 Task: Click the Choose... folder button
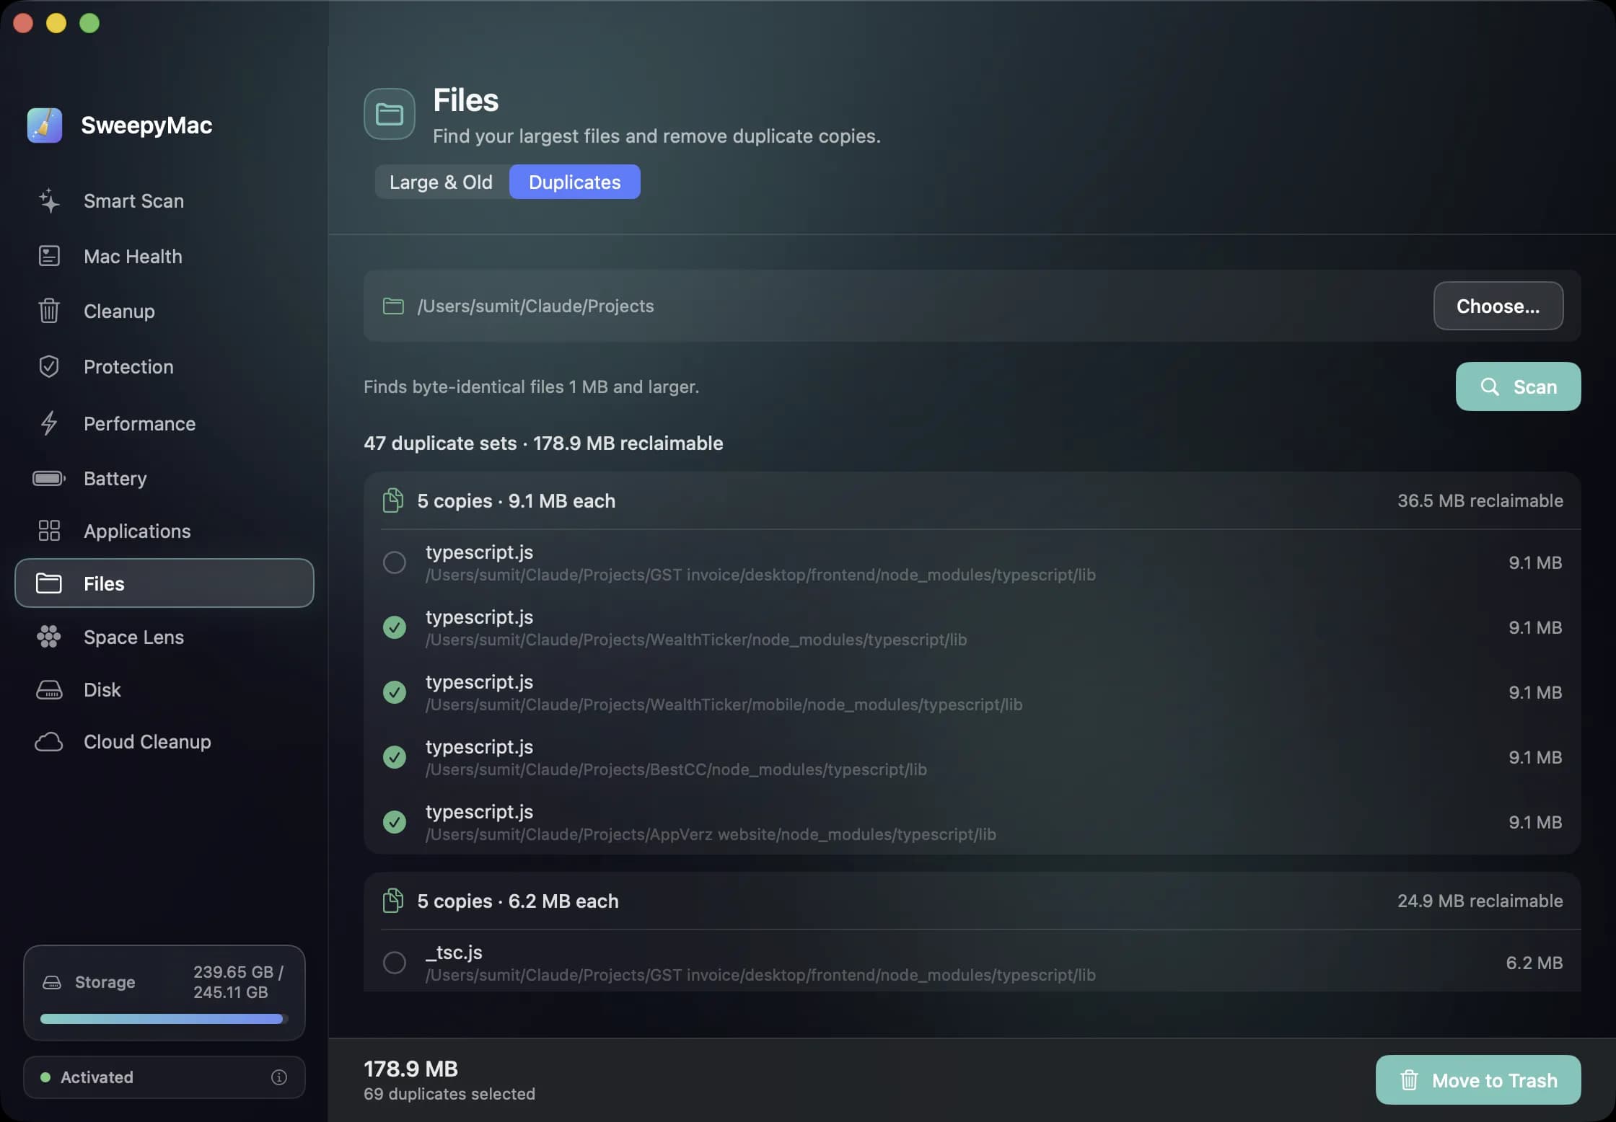coord(1498,306)
